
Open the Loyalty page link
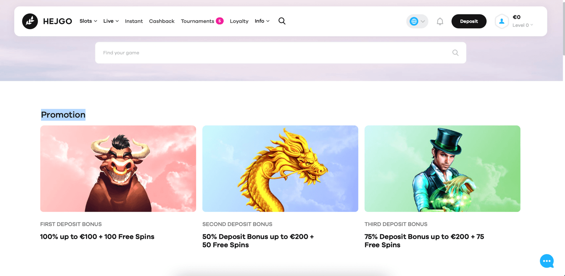239,21
